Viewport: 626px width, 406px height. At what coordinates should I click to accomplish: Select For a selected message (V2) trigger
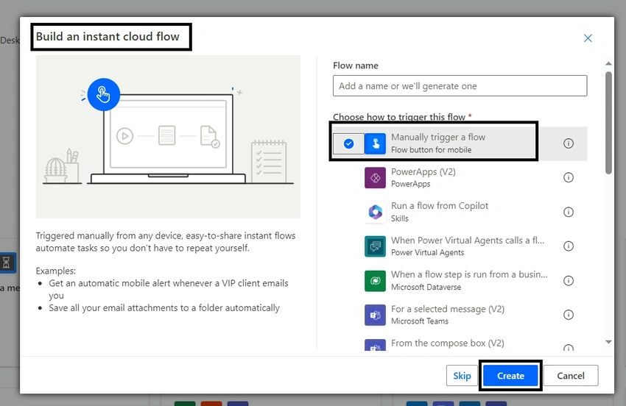(x=460, y=315)
